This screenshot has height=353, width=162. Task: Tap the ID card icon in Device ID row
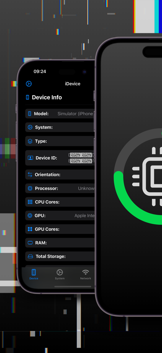(x=31, y=158)
